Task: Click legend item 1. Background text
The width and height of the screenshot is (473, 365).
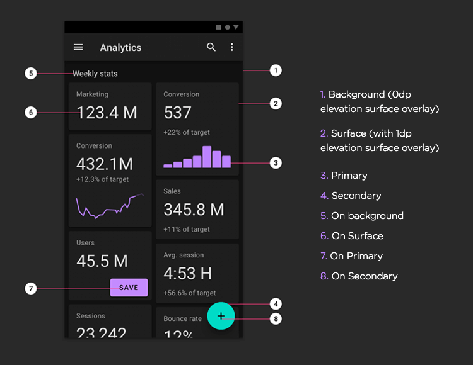Action: click(380, 101)
